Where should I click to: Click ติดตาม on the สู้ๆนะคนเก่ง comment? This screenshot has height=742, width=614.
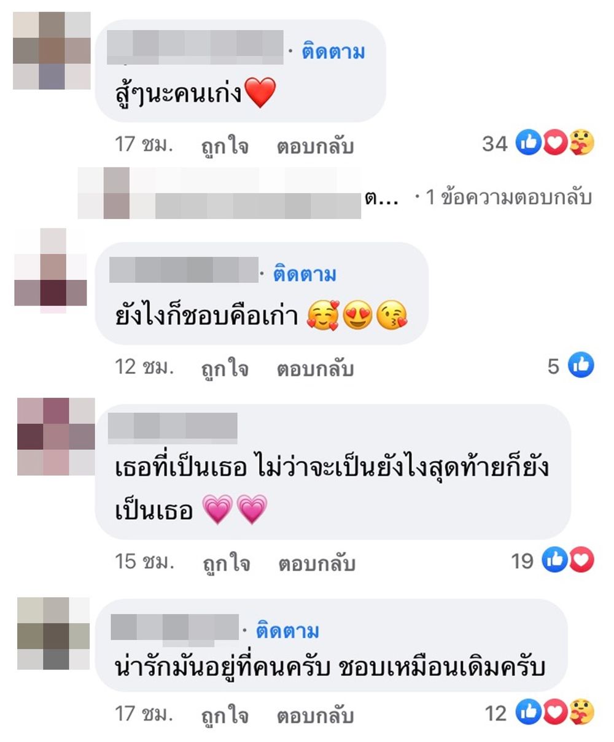333,52
